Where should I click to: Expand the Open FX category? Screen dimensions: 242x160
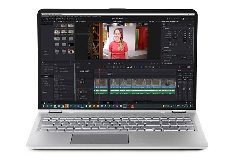[43, 79]
